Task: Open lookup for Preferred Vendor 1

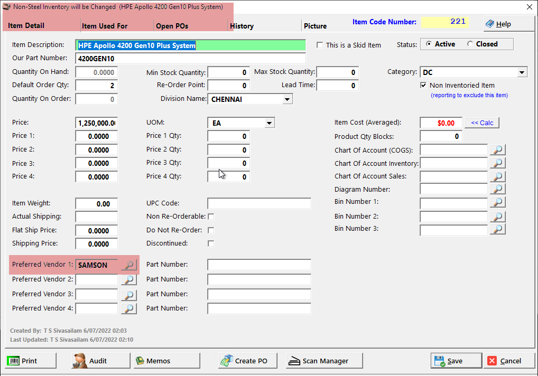Action: 129,265
